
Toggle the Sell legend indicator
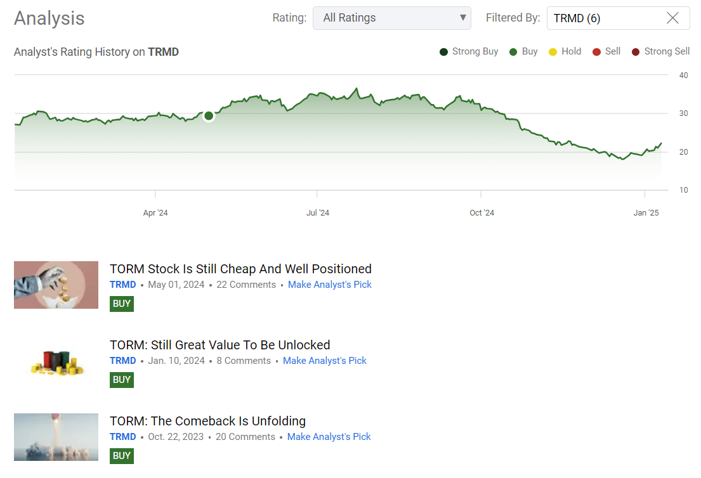click(x=596, y=52)
